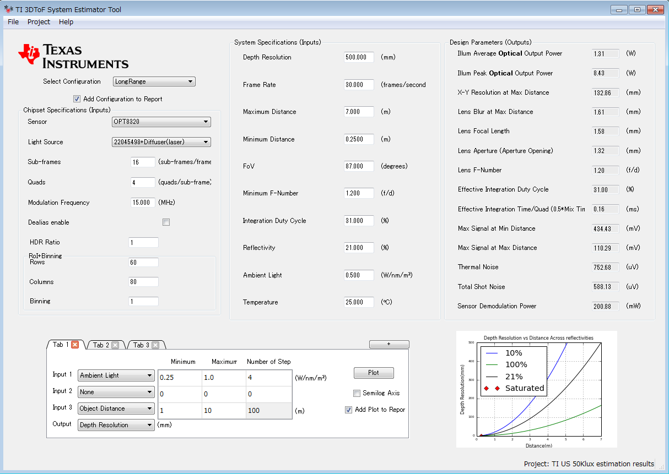Open Input 2 None dropdown

tap(116, 392)
